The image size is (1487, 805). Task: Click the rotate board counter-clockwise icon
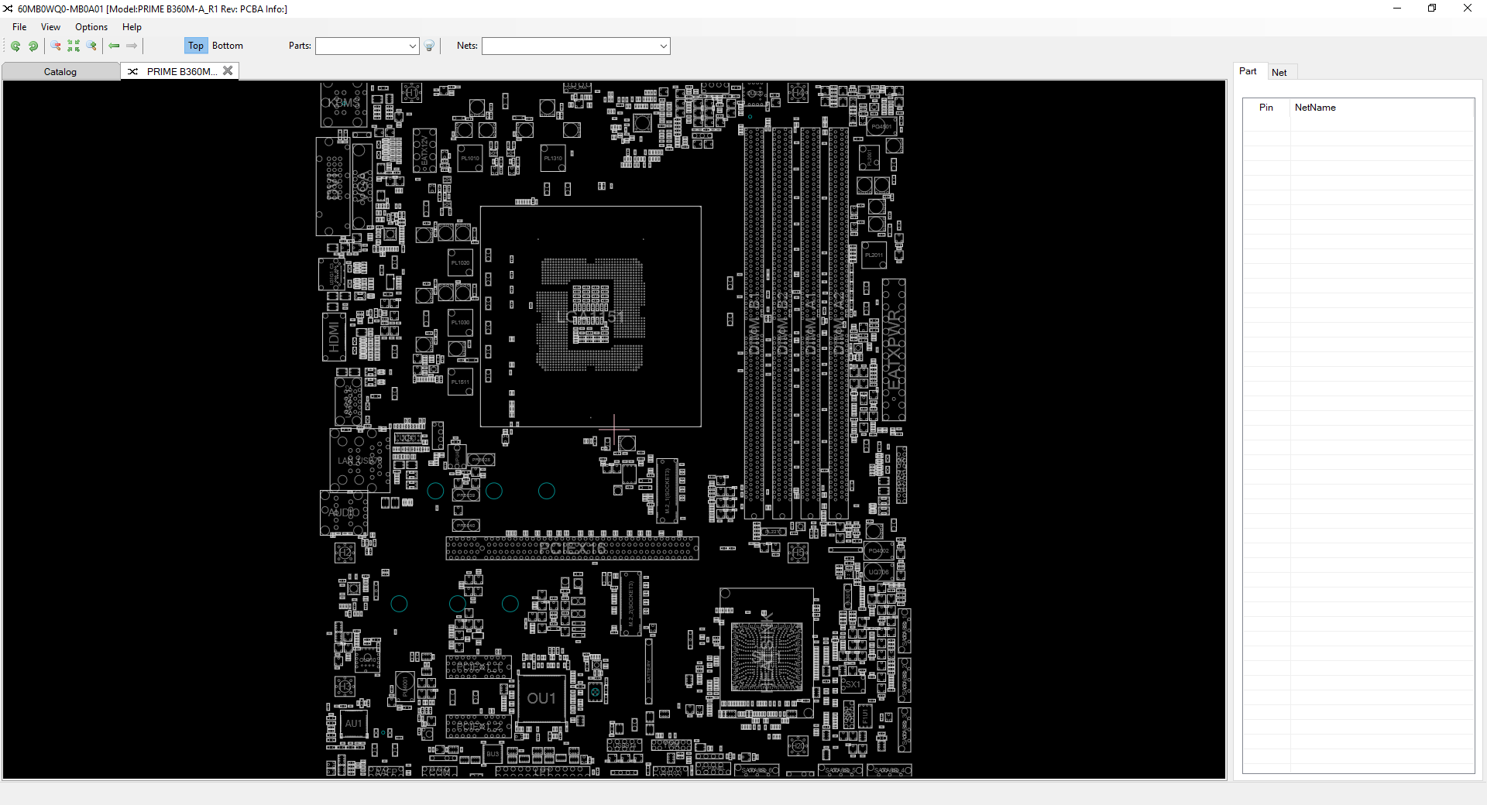click(15, 46)
